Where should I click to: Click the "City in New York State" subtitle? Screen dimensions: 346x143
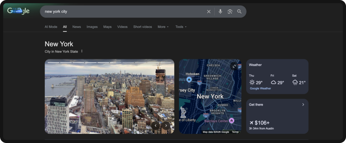61,52
